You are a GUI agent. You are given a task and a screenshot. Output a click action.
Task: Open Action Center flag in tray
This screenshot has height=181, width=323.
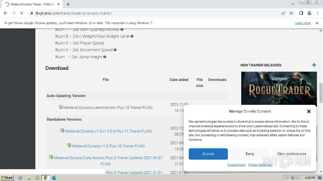coord(299,178)
